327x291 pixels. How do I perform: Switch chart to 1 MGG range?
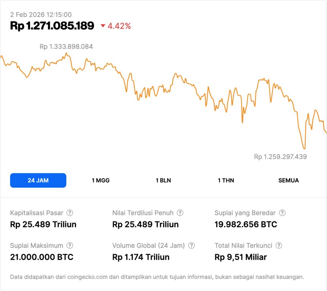pyautogui.click(x=101, y=180)
